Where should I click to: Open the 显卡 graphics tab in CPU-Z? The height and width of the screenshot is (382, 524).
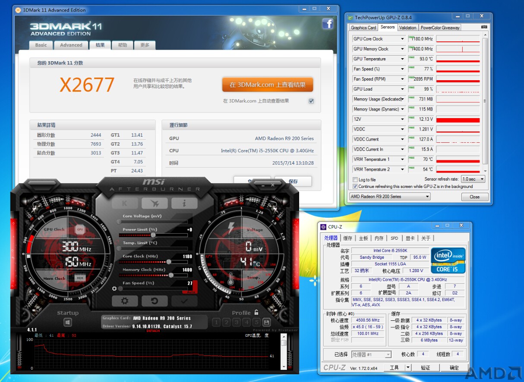click(x=410, y=238)
